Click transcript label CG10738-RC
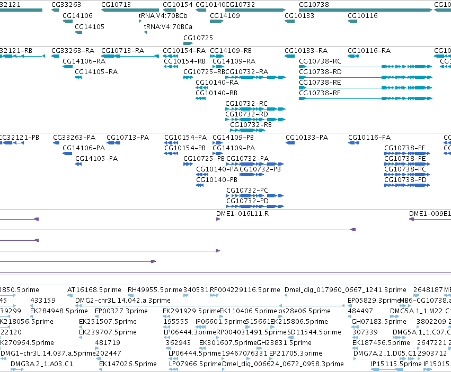Screen dimensions: 451x372 pyautogui.click(x=320, y=61)
